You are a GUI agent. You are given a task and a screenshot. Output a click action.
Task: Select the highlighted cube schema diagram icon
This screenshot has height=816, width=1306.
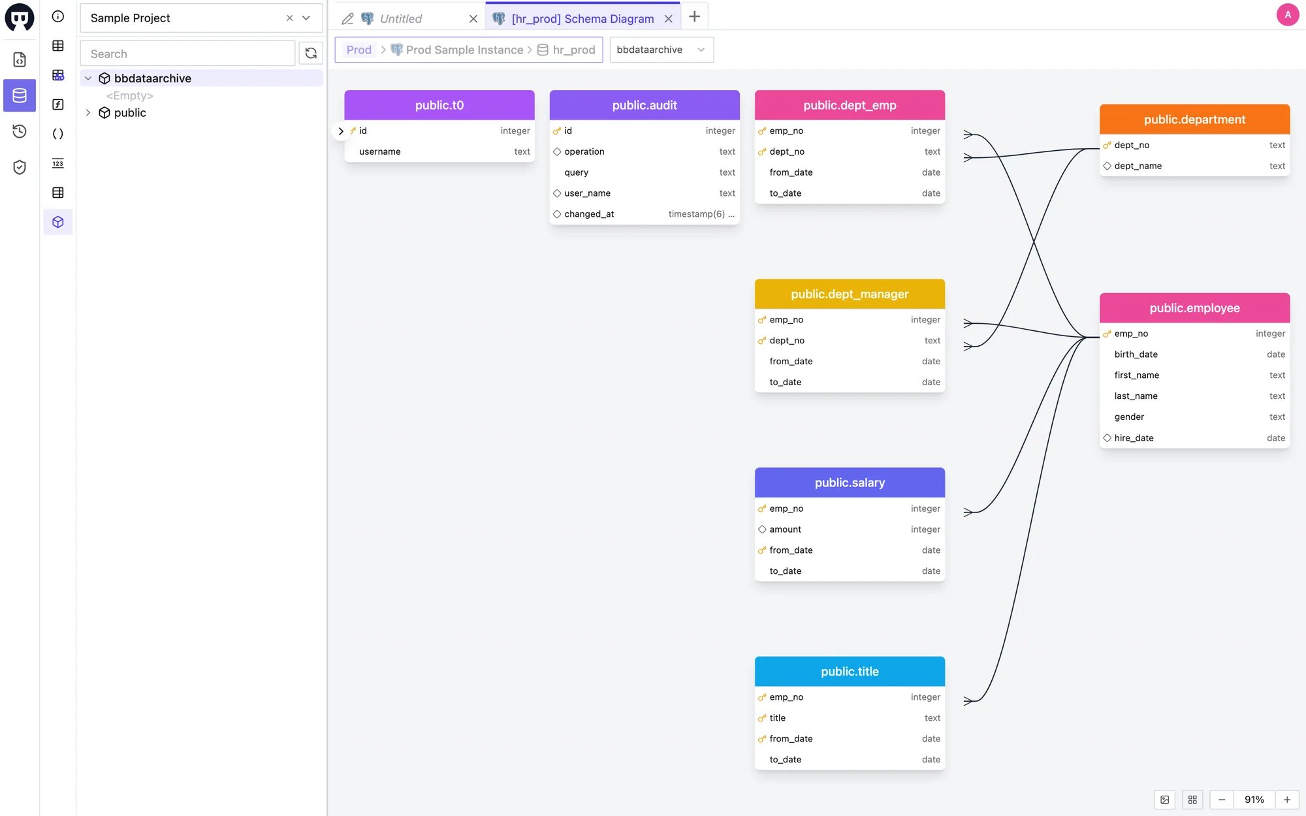coord(58,222)
